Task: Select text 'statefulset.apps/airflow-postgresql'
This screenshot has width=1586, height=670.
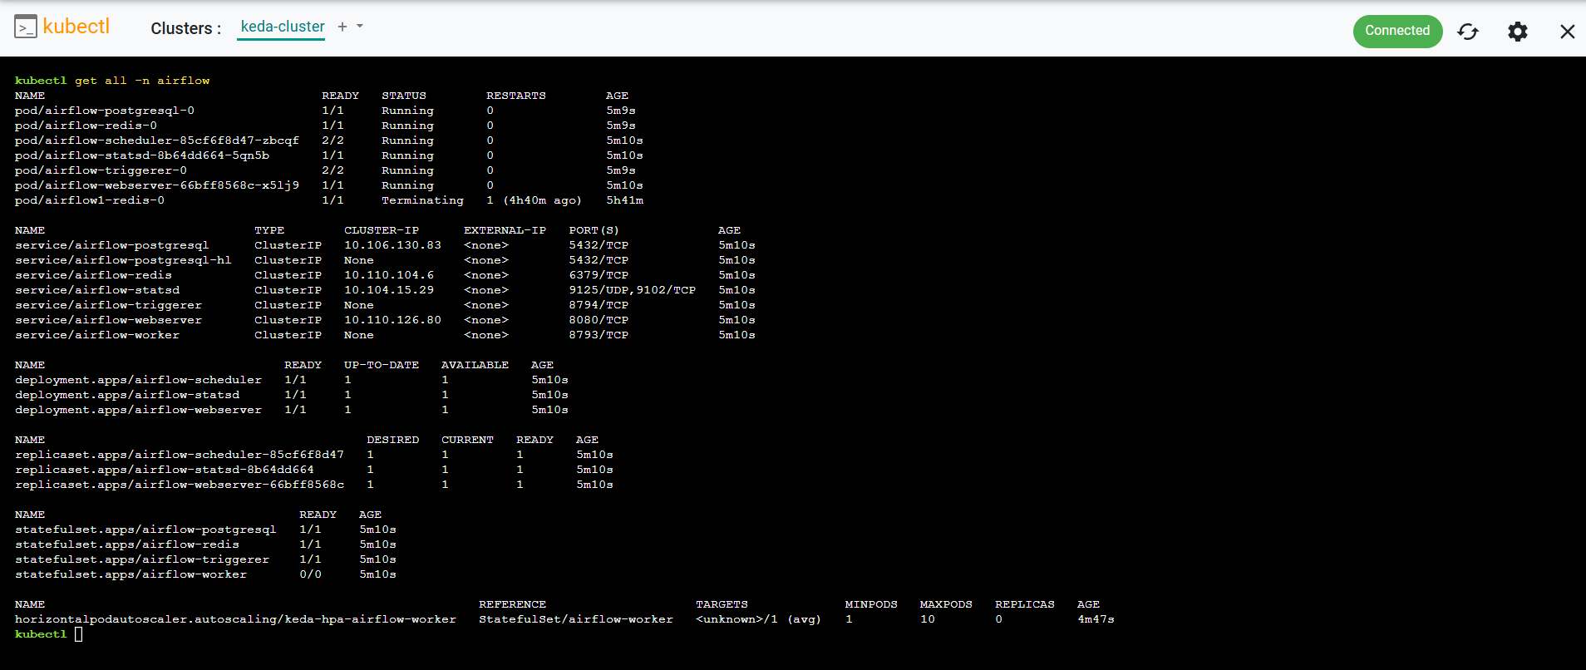Action: pos(145,530)
